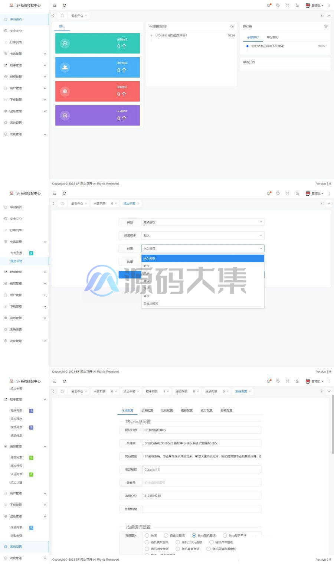Open the three-dot more menu in the dashboard screenshot header

coord(329,5)
